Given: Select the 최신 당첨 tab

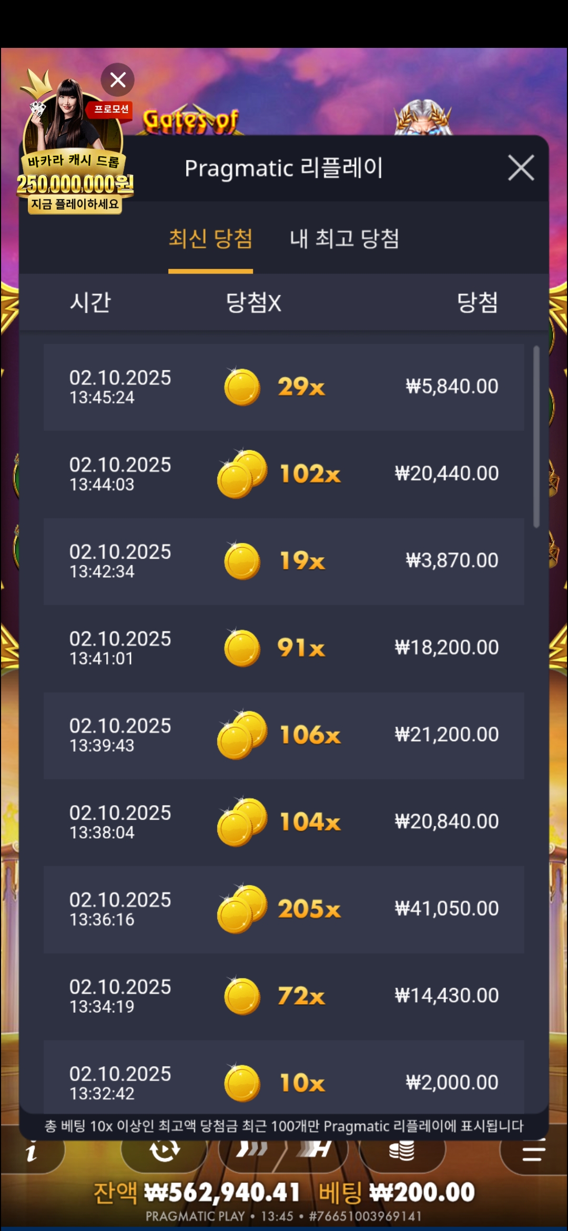Looking at the screenshot, I should 210,239.
